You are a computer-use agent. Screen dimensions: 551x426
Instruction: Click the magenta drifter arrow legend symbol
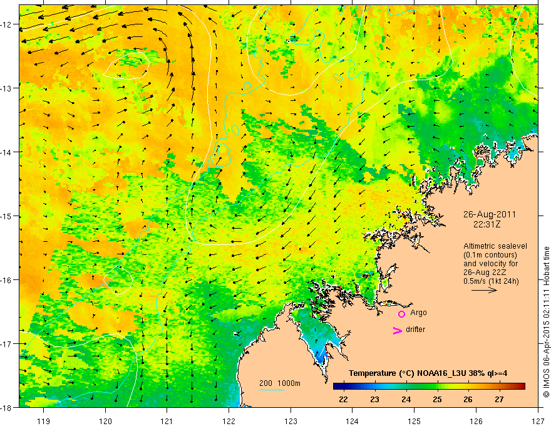398,330
